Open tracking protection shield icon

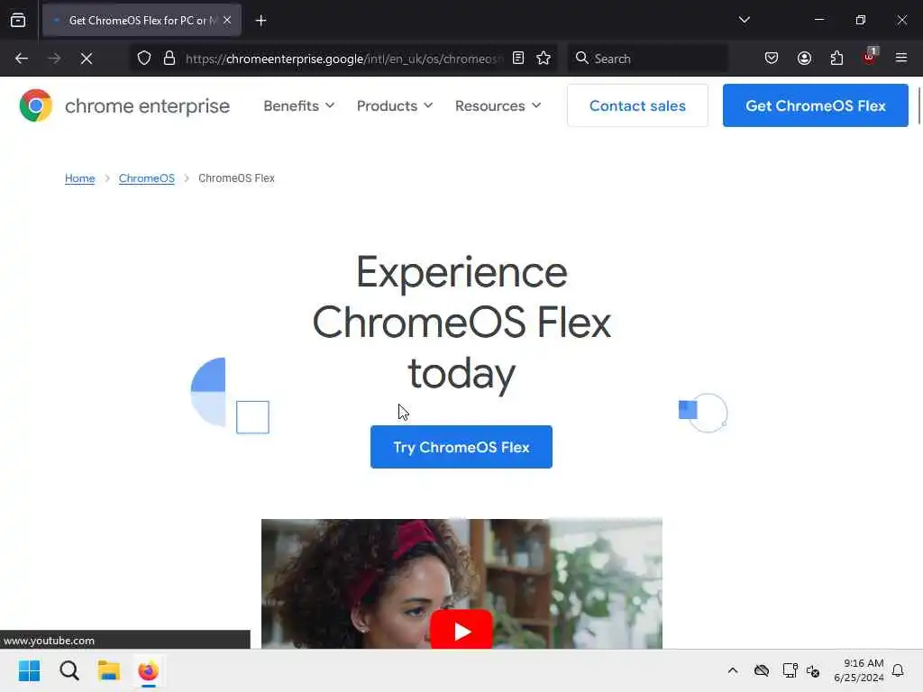144,59
